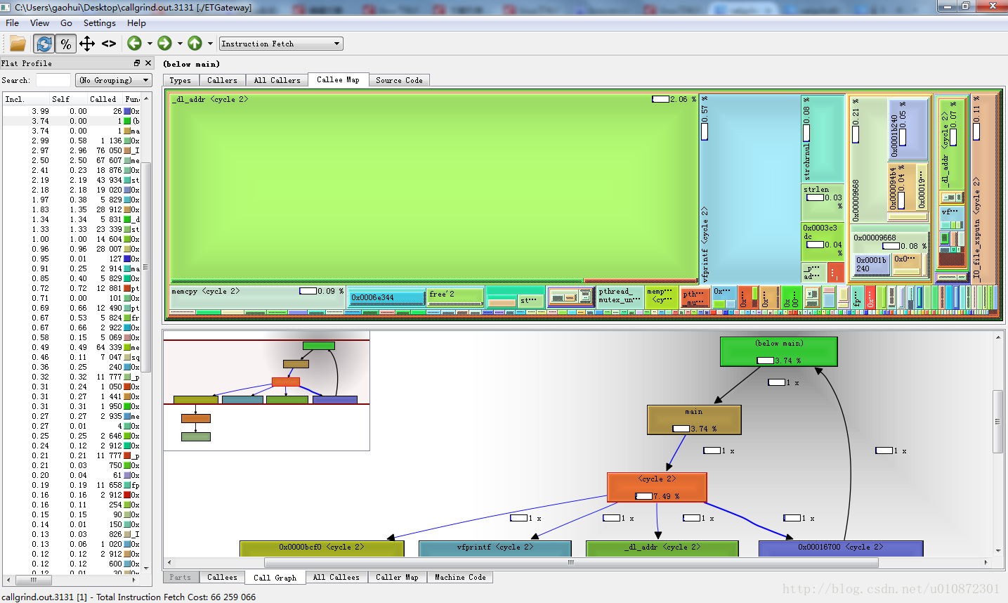Go back with the left green arrow

point(134,44)
